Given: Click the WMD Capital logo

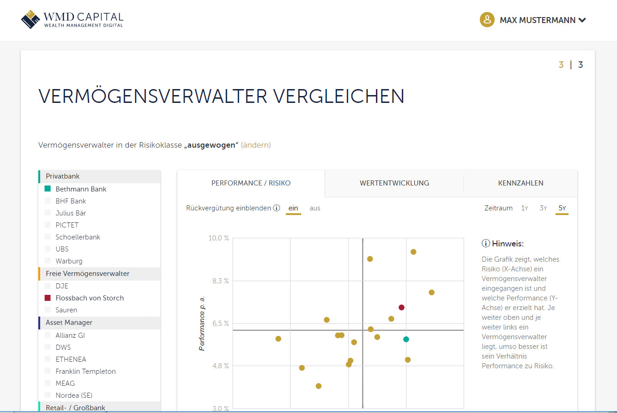Looking at the screenshot, I should click(73, 19).
